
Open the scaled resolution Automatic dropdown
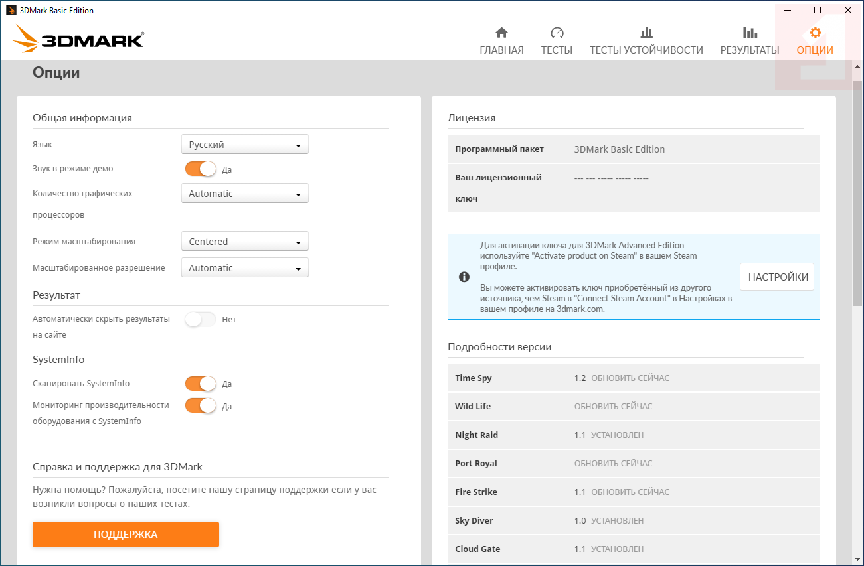(244, 268)
